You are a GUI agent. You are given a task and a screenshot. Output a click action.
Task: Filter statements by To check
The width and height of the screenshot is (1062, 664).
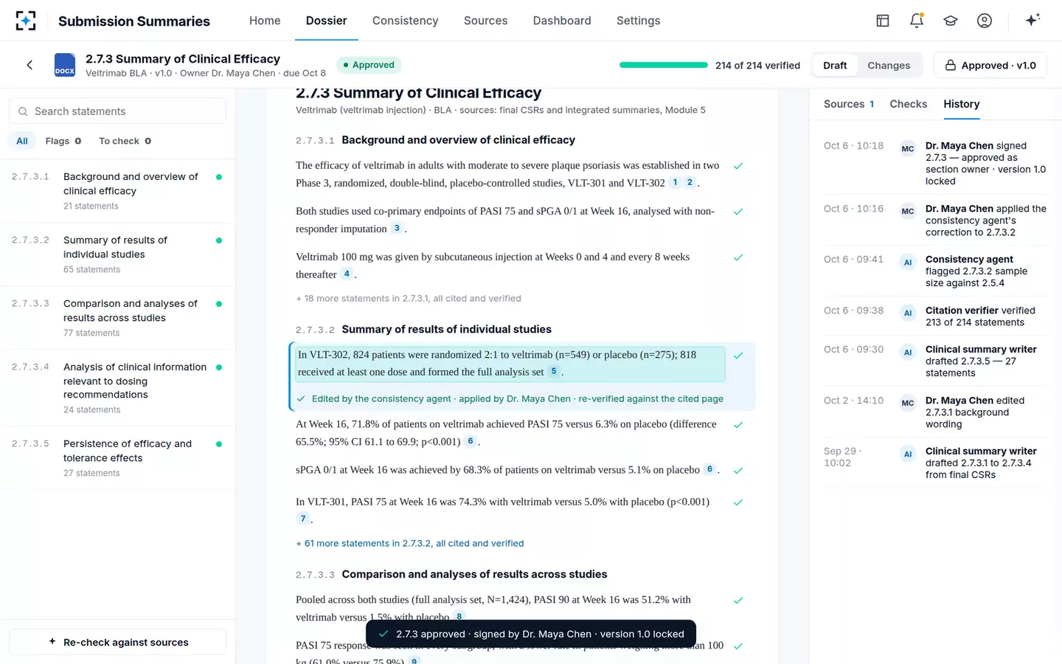pos(125,141)
